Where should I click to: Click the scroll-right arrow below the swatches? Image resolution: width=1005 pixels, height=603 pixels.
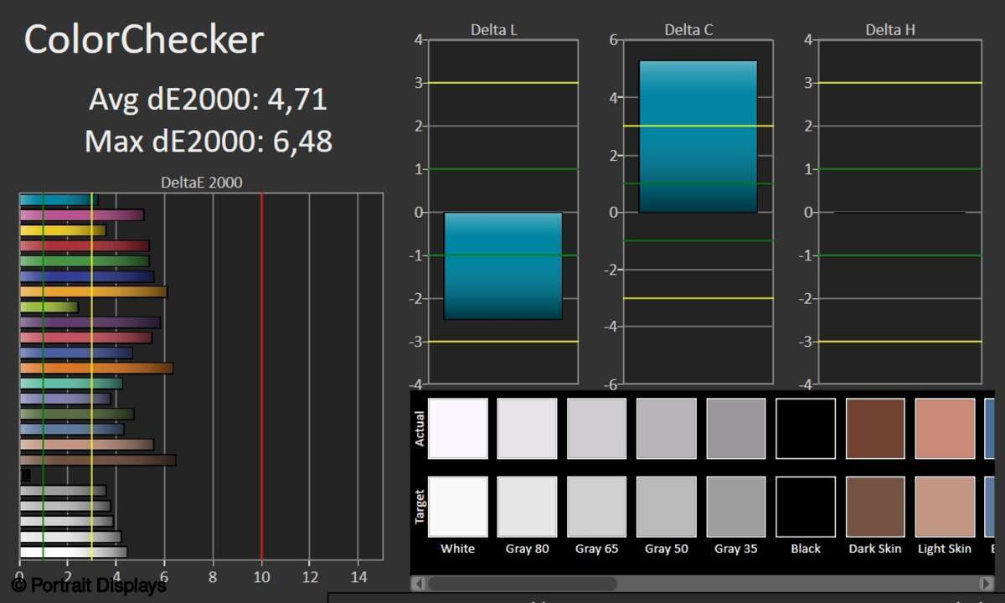[987, 583]
